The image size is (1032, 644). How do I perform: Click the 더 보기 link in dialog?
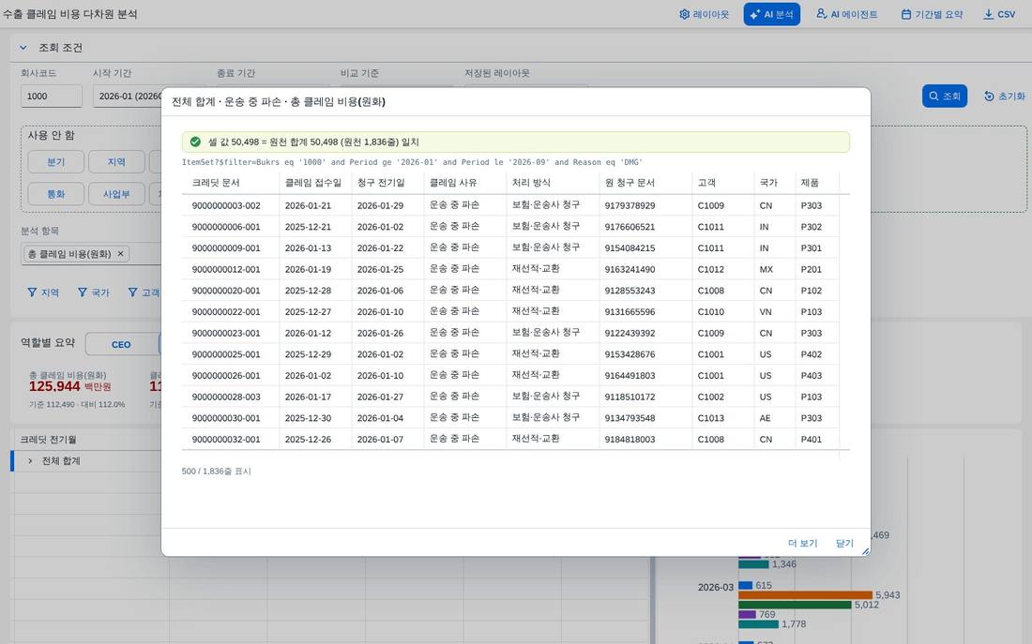[802, 544]
